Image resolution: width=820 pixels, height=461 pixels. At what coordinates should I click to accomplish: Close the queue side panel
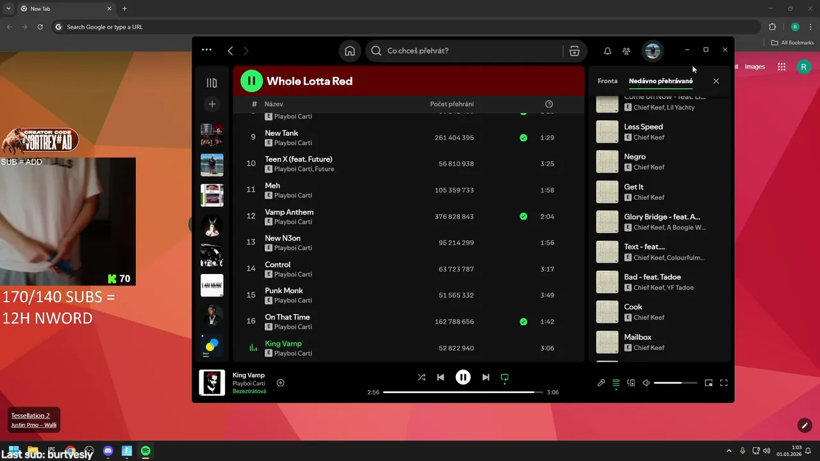tap(716, 81)
